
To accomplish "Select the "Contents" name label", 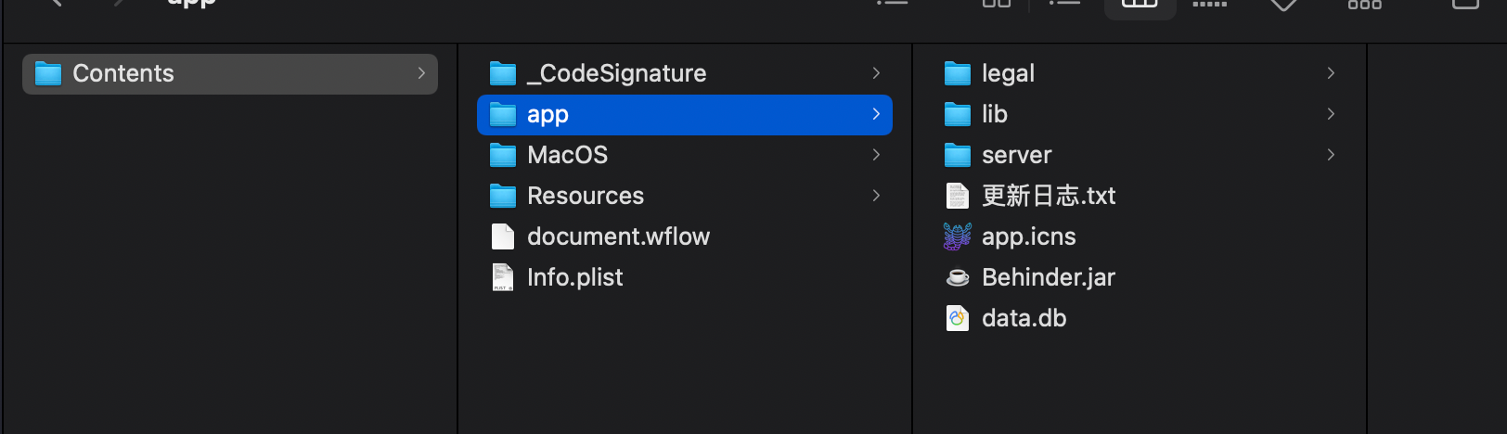I will [x=123, y=73].
